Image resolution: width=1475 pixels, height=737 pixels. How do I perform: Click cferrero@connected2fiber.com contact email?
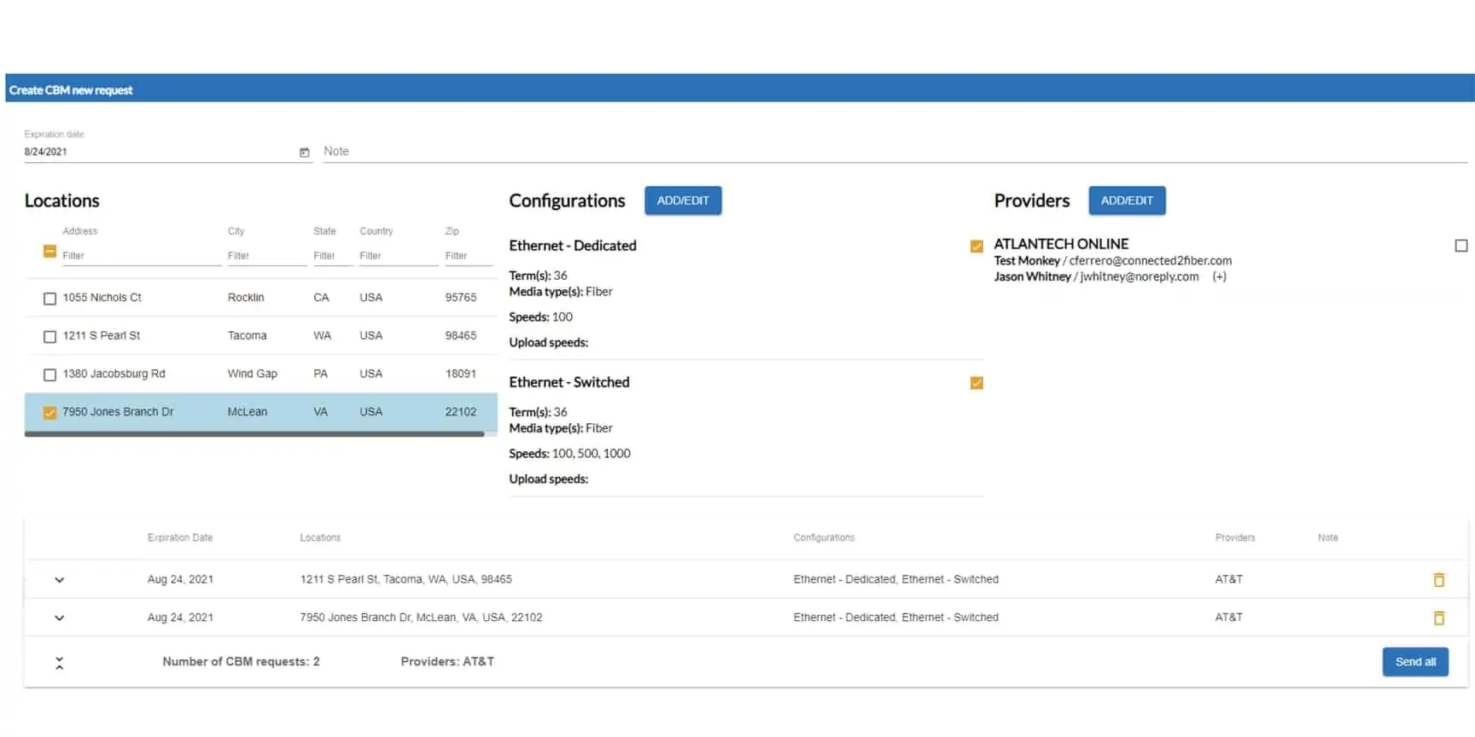click(x=1150, y=261)
